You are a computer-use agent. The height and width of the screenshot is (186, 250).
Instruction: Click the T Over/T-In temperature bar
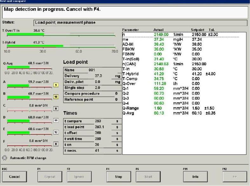60,34
